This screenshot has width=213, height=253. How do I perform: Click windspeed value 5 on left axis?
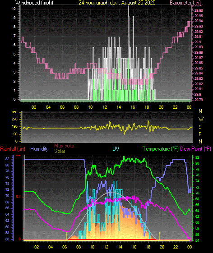click(x=14, y=54)
